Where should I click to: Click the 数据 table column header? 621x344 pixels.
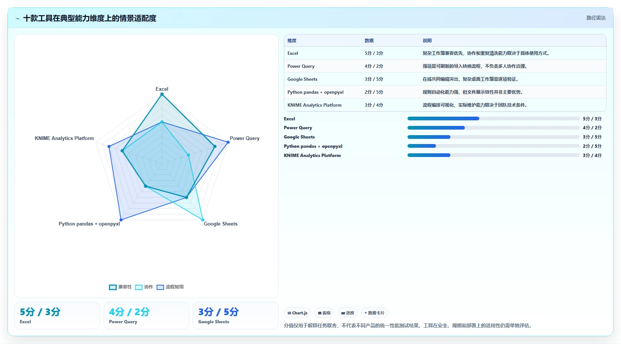pos(369,41)
